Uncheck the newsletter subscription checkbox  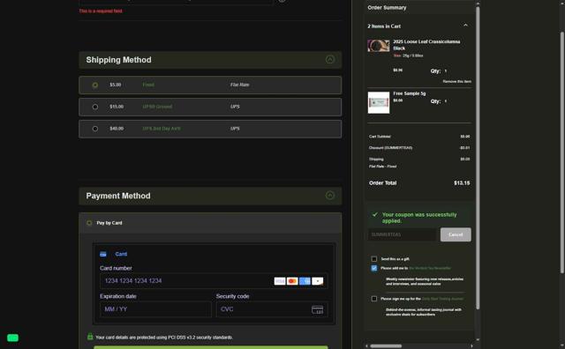374,269
